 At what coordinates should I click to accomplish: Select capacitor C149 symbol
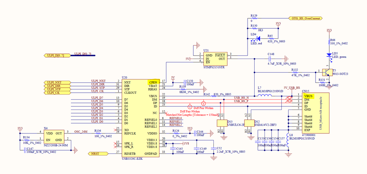197,148
